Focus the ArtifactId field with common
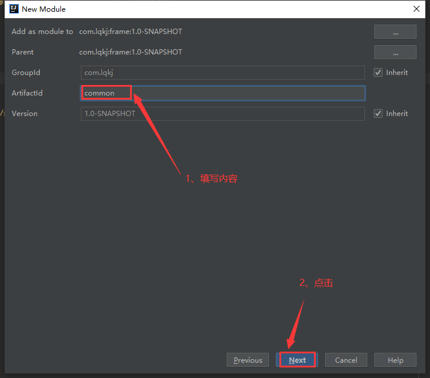 click(x=223, y=93)
